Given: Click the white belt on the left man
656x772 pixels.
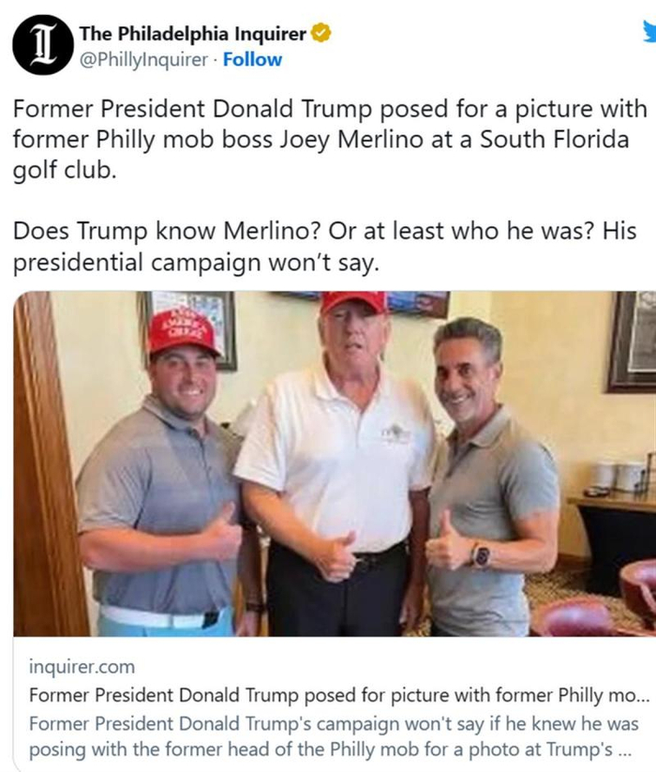Looking at the screenshot, I should point(159,617).
